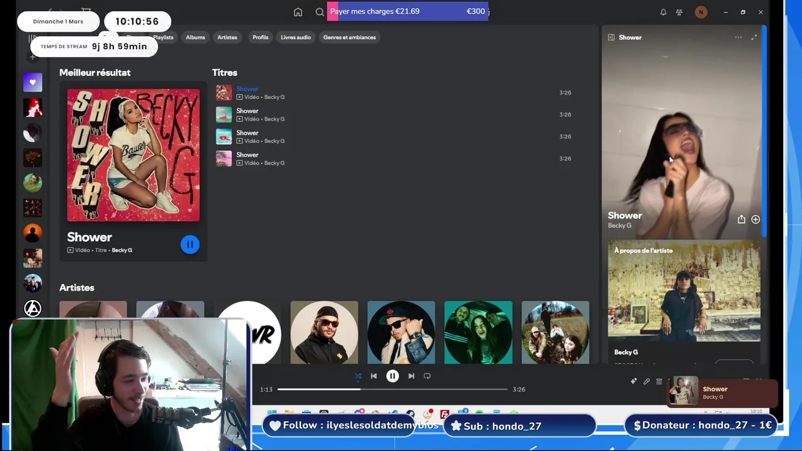Open Becky G link under now-playing title

620,225
